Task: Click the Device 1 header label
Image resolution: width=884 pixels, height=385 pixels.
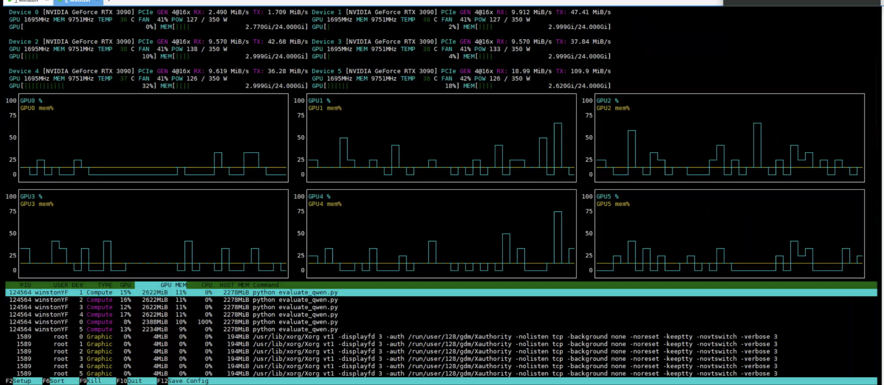Action: point(326,12)
